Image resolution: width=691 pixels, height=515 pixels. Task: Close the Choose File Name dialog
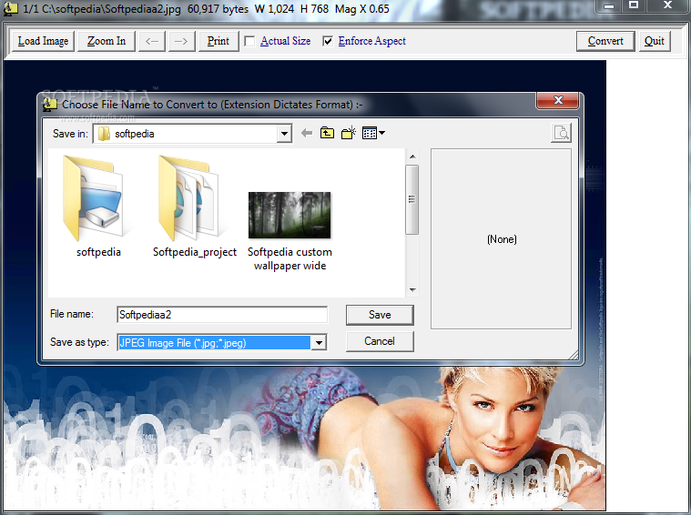coord(557,100)
